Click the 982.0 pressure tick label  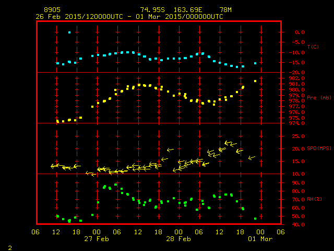tap(297, 78)
